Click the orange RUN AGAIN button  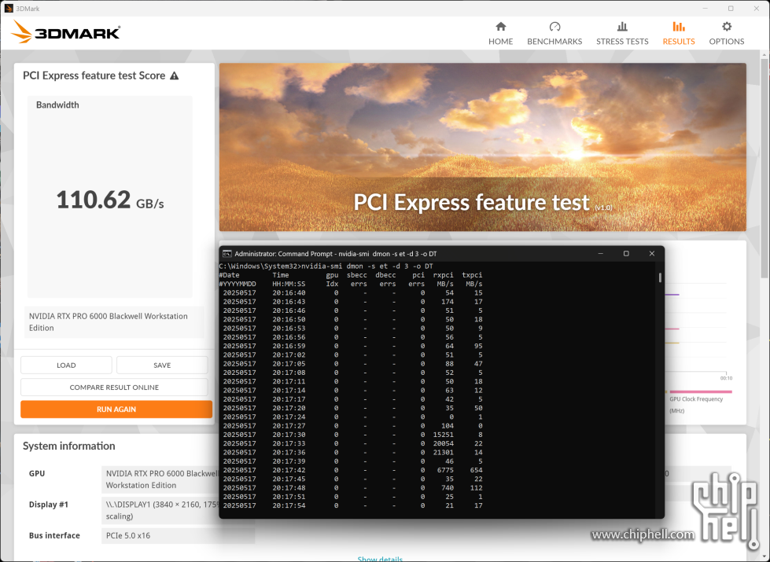click(x=116, y=410)
